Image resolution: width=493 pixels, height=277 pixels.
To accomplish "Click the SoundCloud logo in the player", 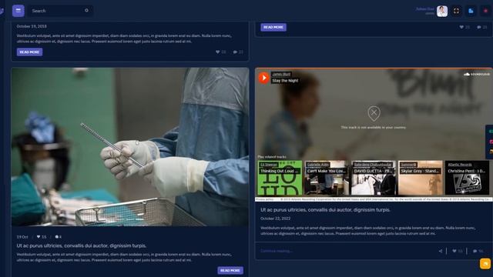I will (477, 74).
